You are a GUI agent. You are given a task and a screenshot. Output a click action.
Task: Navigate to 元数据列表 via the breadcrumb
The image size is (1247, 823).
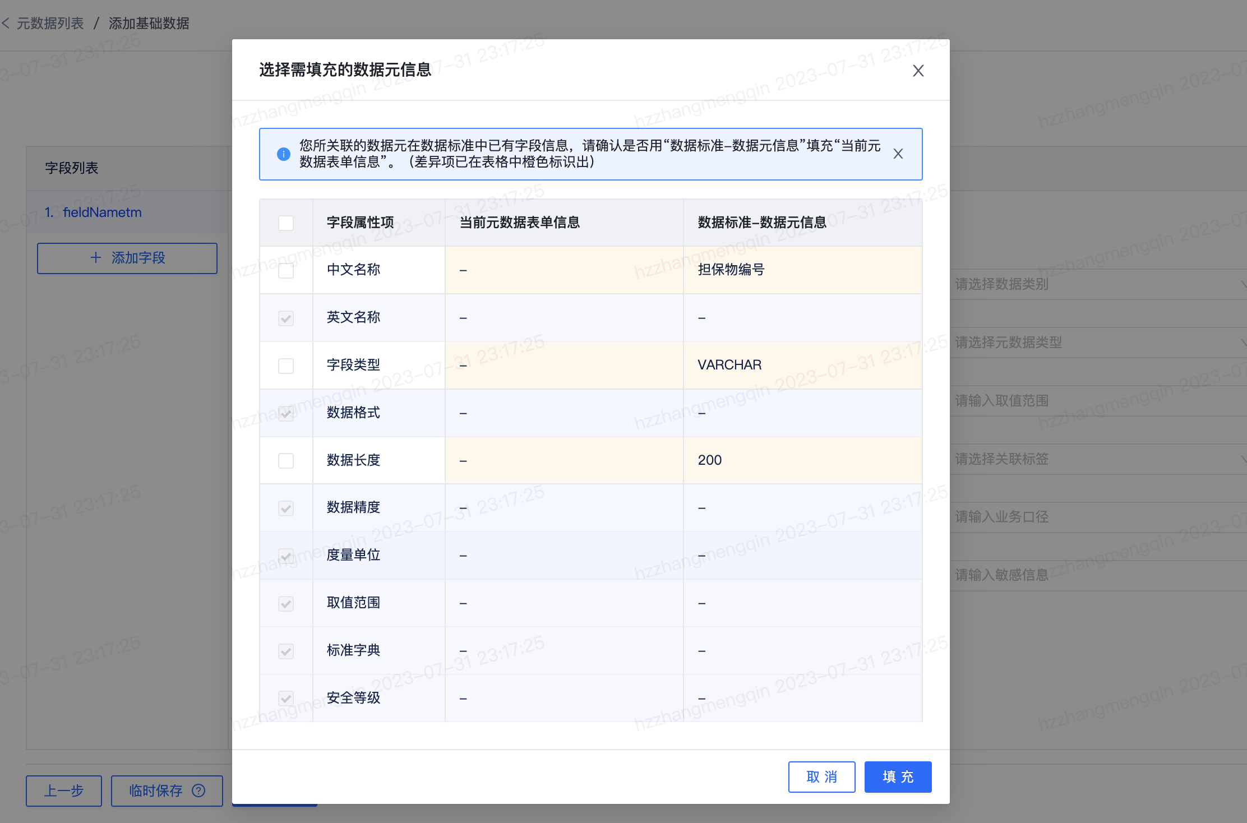49,24
